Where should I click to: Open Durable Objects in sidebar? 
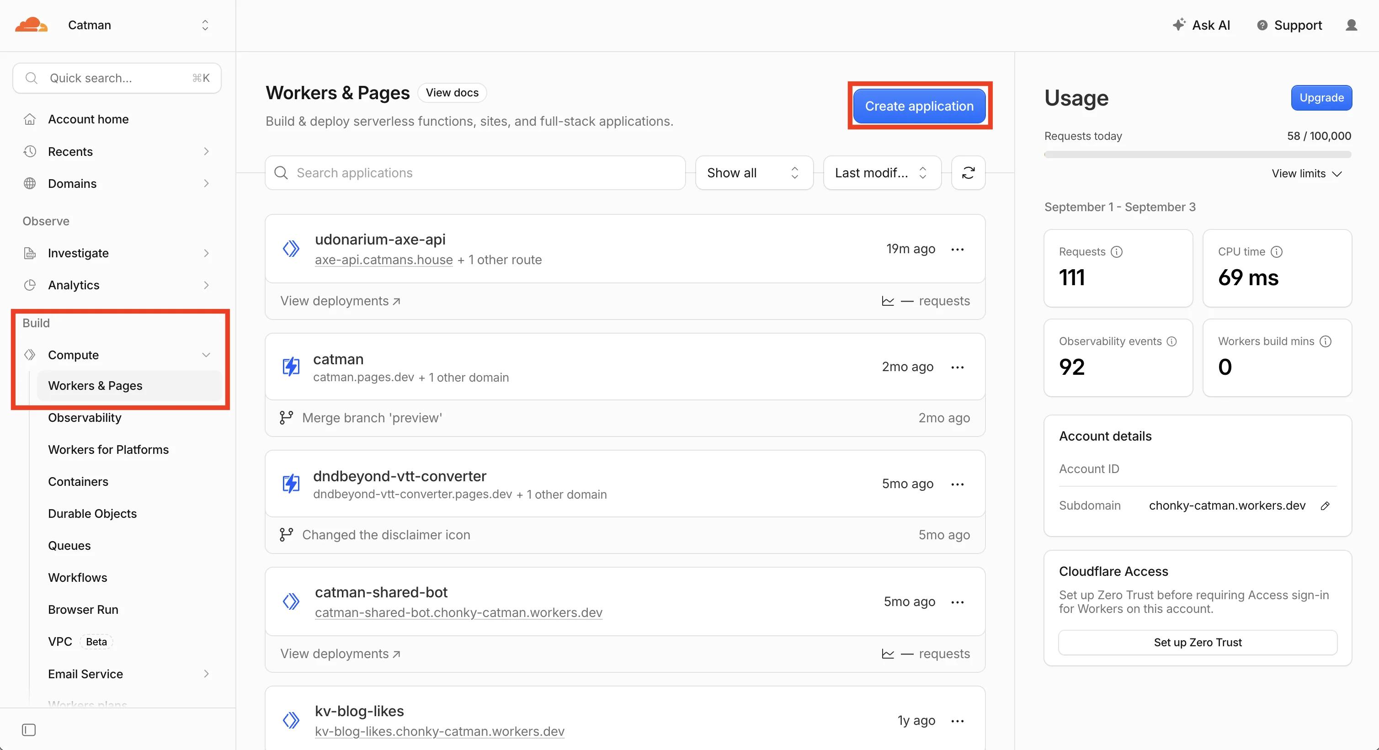(x=92, y=513)
